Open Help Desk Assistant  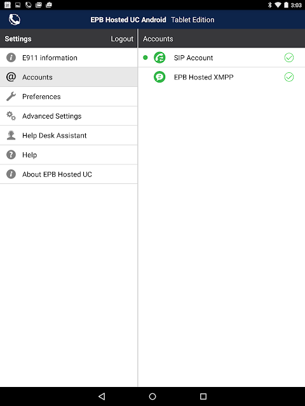pos(69,135)
